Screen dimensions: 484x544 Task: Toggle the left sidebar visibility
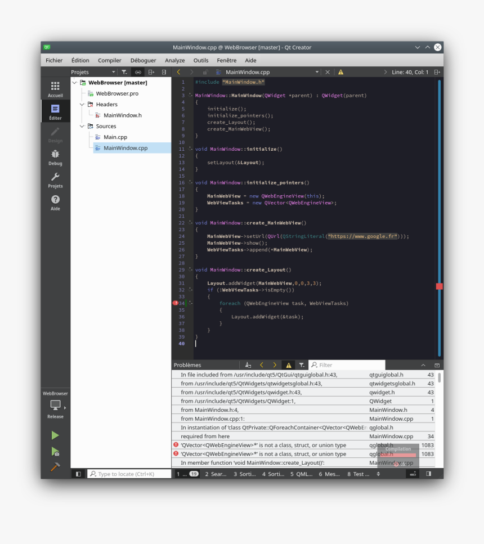pyautogui.click(x=78, y=474)
